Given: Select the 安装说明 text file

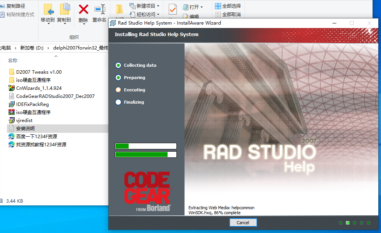Looking at the screenshot, I should tap(25, 128).
